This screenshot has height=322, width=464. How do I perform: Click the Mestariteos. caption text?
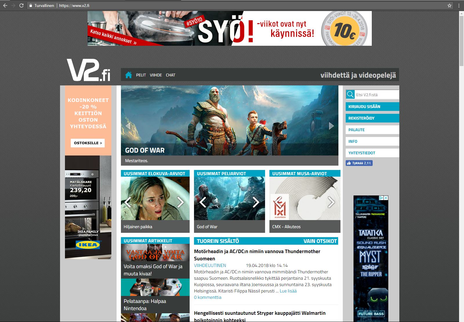(x=137, y=161)
